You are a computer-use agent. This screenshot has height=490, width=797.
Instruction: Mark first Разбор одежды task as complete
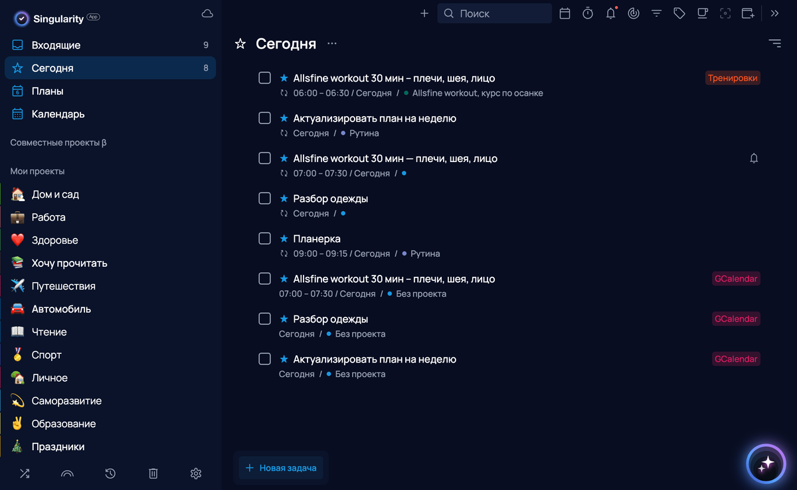pyautogui.click(x=264, y=199)
